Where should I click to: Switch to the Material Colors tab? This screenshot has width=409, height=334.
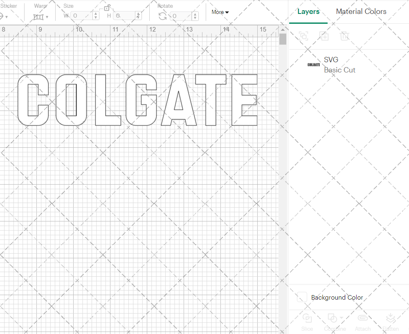(361, 11)
